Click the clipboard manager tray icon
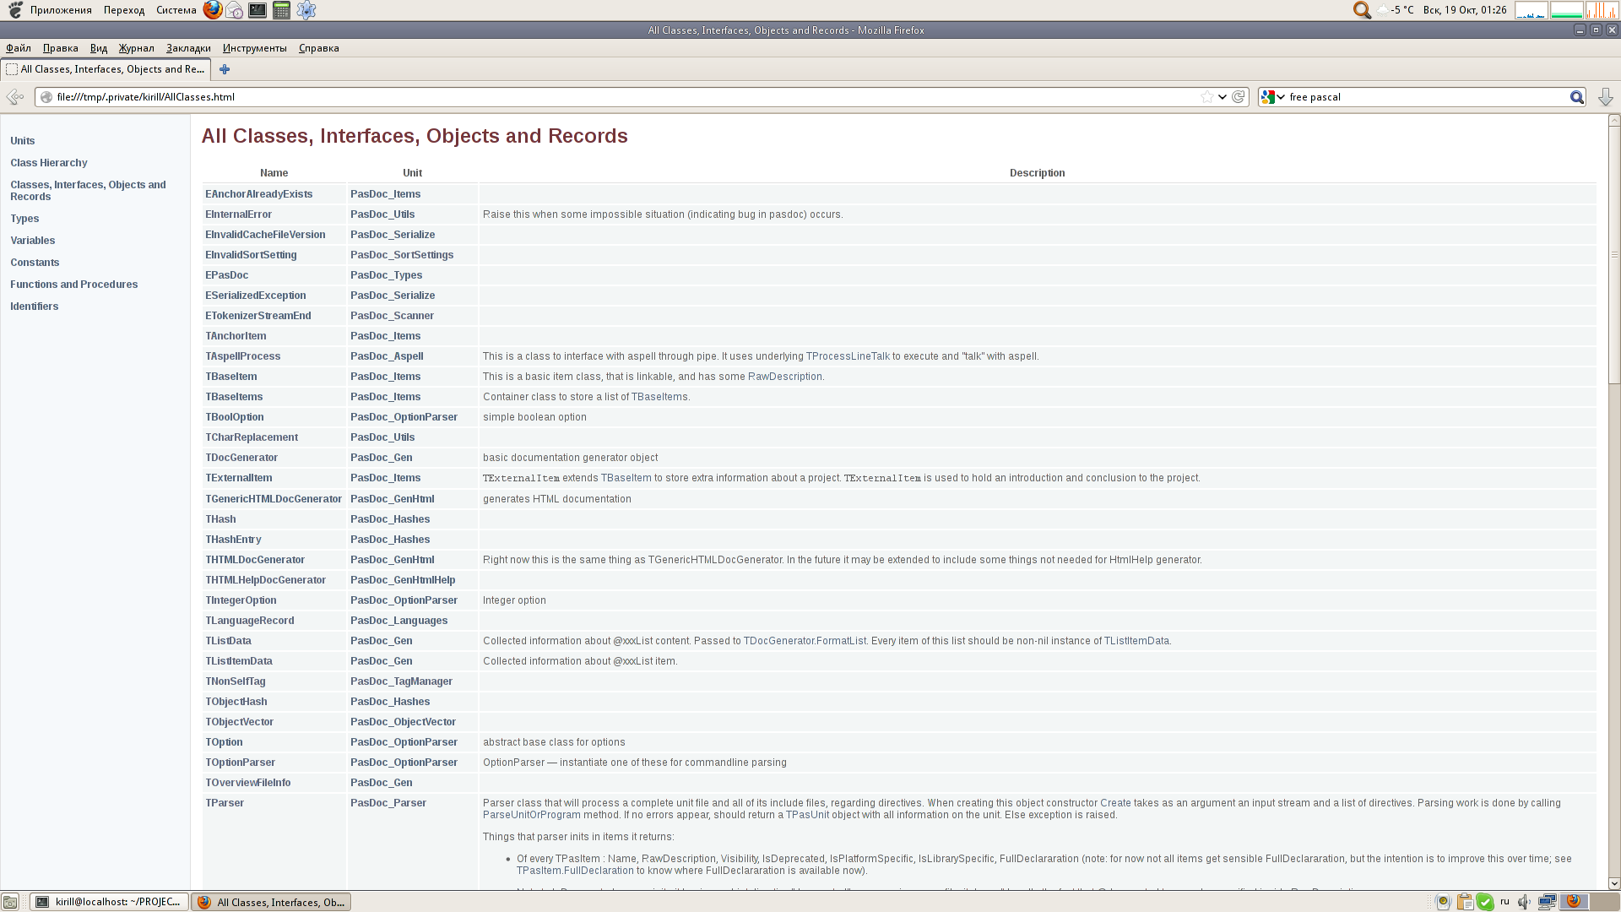Image resolution: width=1621 pixels, height=912 pixels. coord(1465,902)
